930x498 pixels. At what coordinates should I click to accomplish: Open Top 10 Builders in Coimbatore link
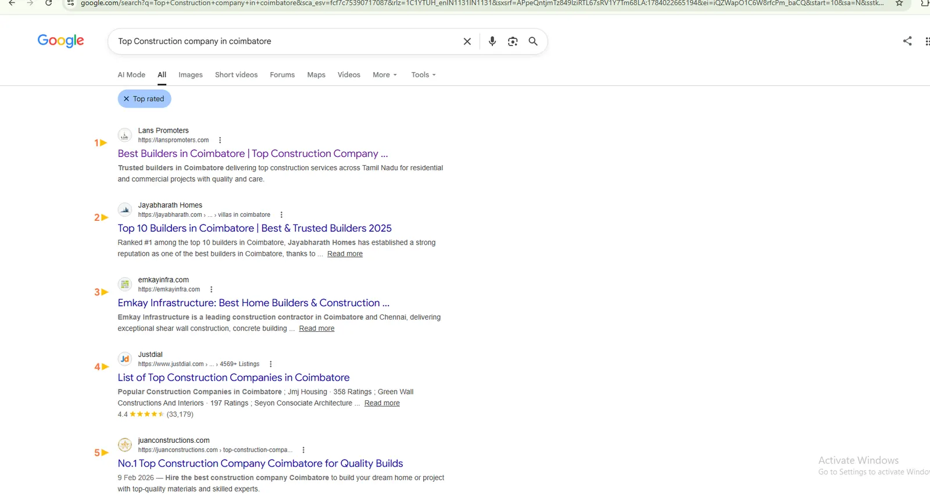[255, 228]
